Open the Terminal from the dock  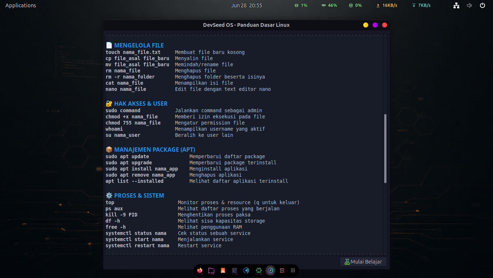pyautogui.click(x=235, y=270)
